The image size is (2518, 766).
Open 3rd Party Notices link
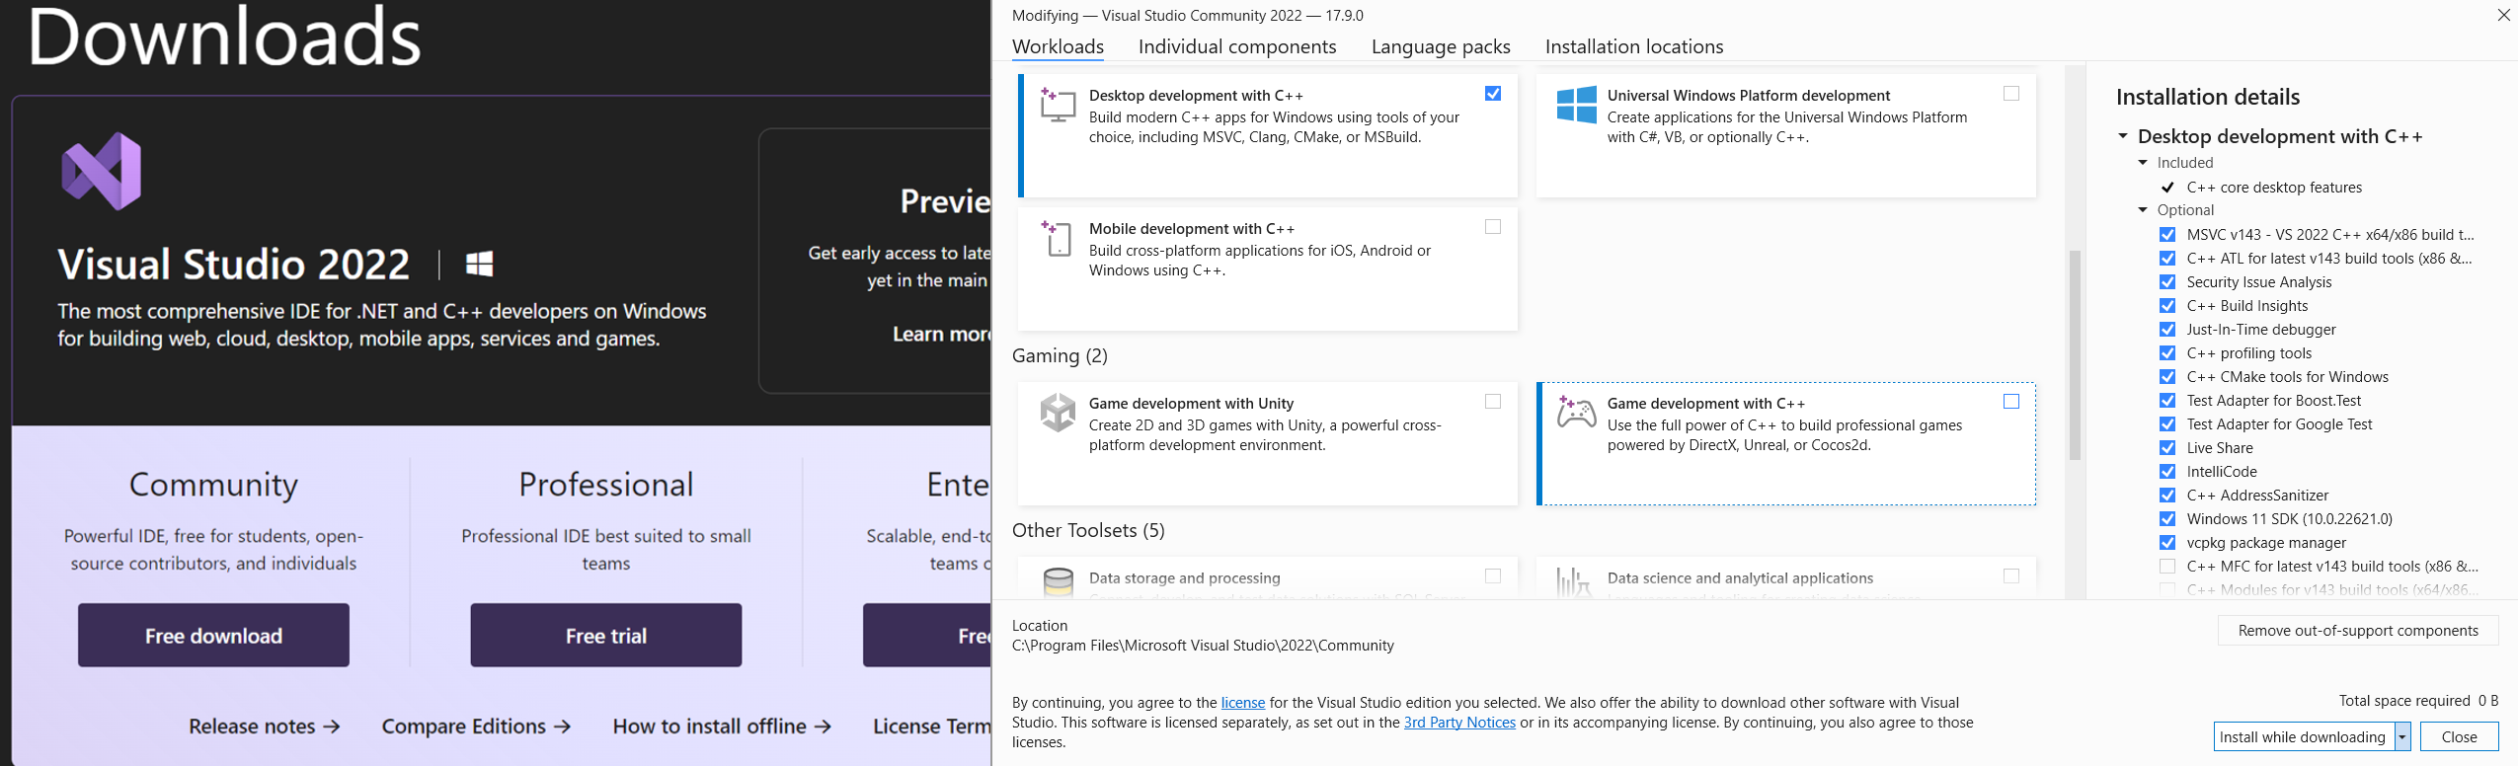click(x=1459, y=723)
